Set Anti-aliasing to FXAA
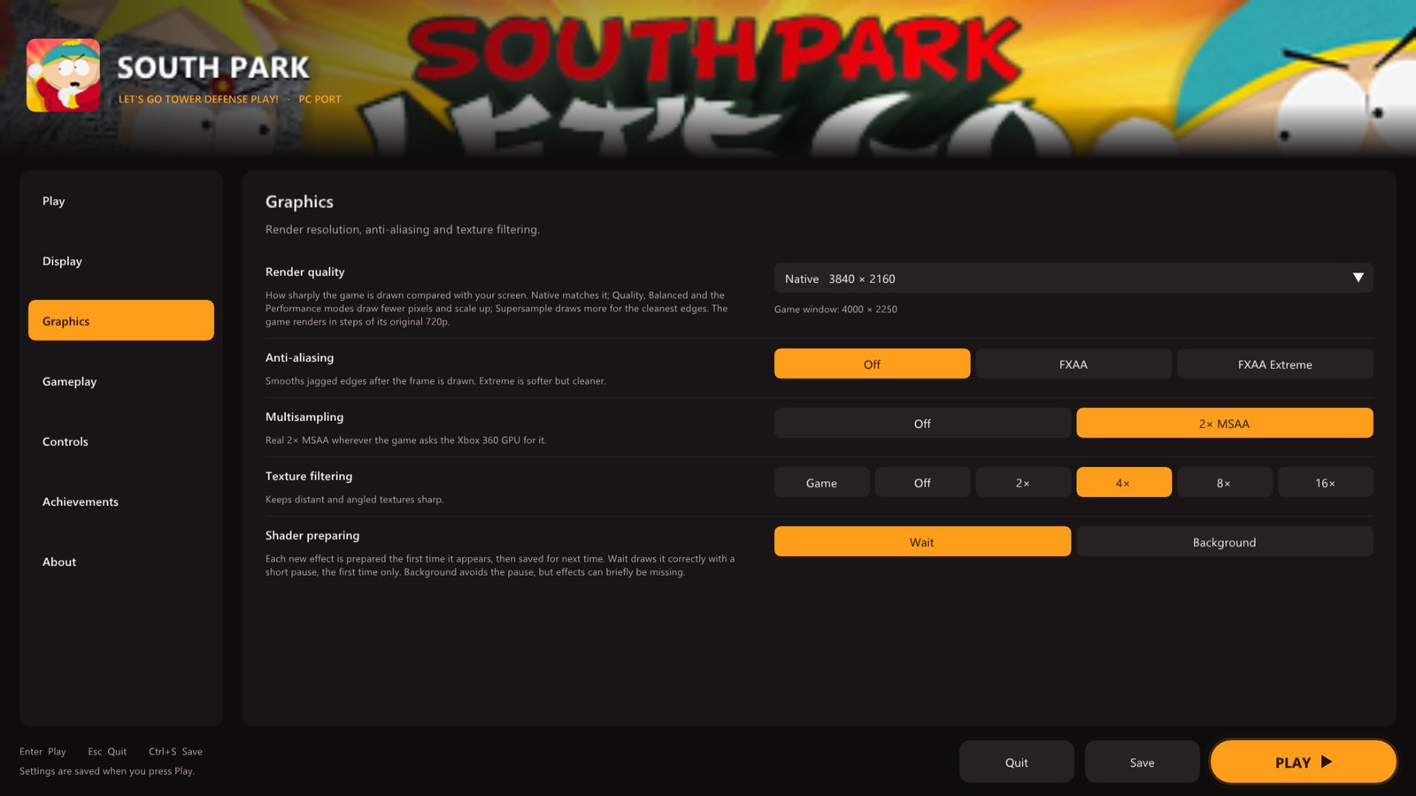Image resolution: width=1416 pixels, height=796 pixels. 1074,364
